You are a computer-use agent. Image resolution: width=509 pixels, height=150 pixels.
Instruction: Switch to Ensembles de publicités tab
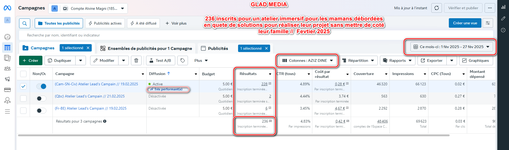click(146, 48)
